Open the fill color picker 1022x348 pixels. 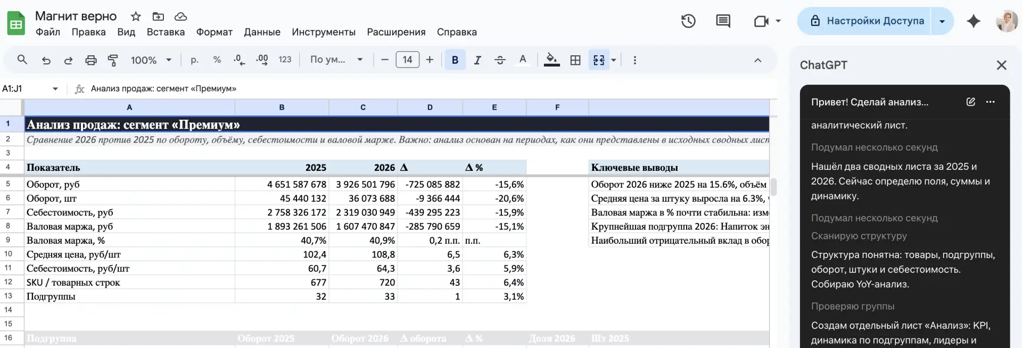[552, 60]
